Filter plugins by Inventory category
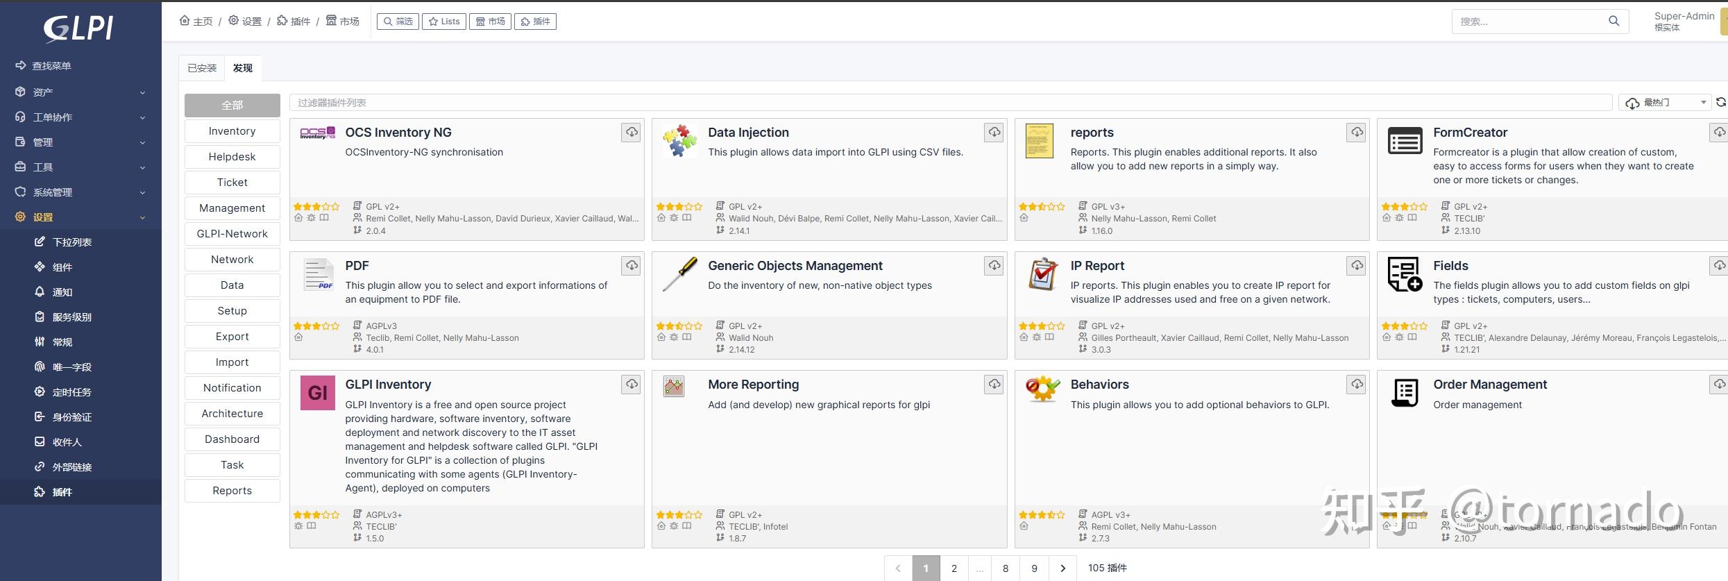The image size is (1728, 581). pyautogui.click(x=232, y=131)
